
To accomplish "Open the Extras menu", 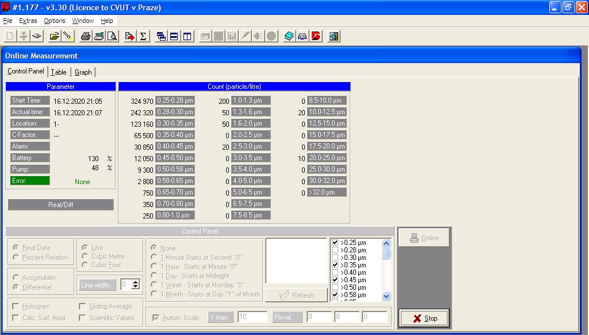I will (x=28, y=21).
